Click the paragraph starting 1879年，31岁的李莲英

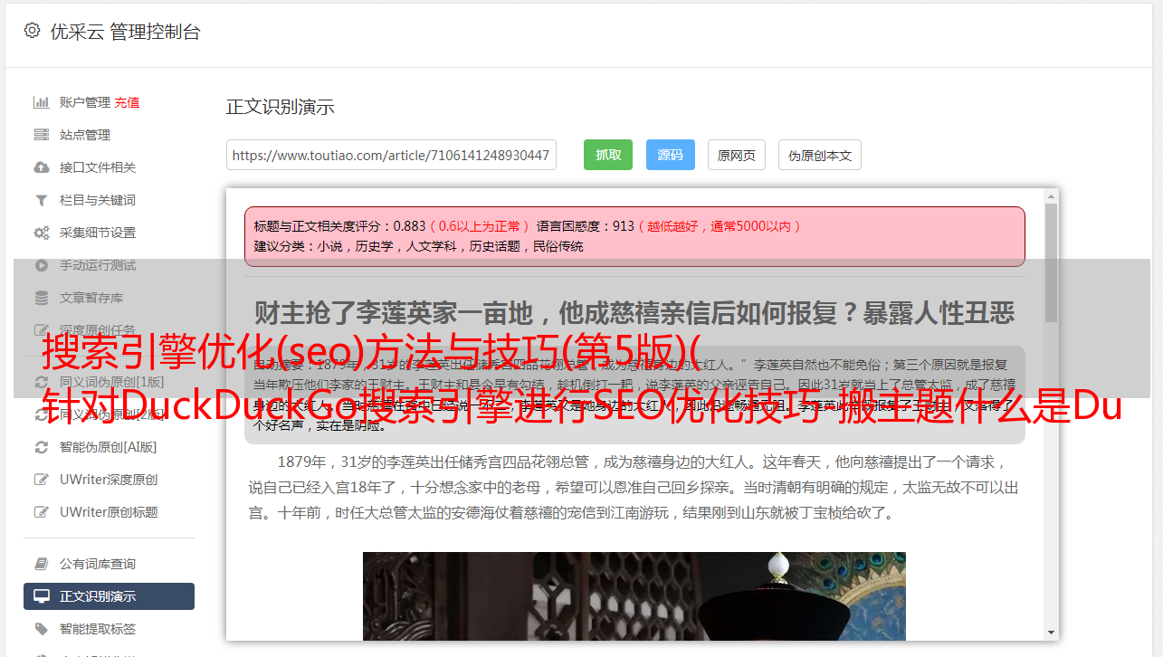[x=634, y=487]
